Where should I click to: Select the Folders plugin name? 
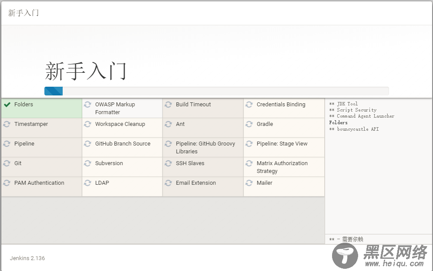(23, 105)
